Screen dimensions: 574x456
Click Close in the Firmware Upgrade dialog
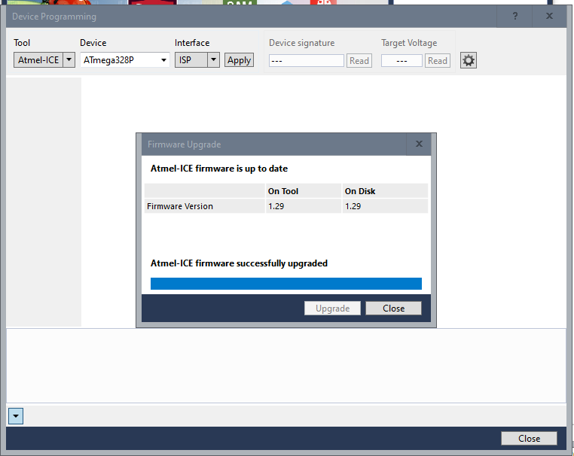point(393,309)
